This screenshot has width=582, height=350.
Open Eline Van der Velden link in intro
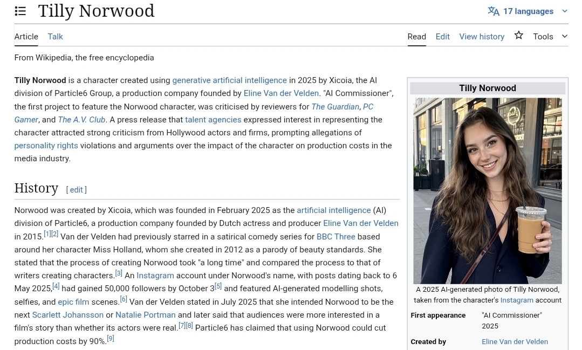[281, 93]
